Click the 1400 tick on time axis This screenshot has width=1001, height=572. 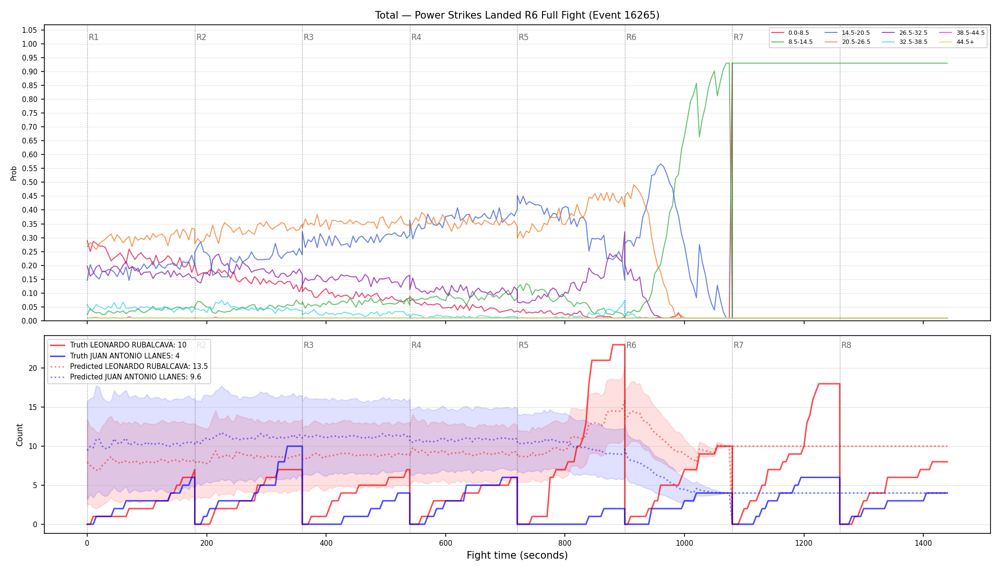tap(923, 542)
